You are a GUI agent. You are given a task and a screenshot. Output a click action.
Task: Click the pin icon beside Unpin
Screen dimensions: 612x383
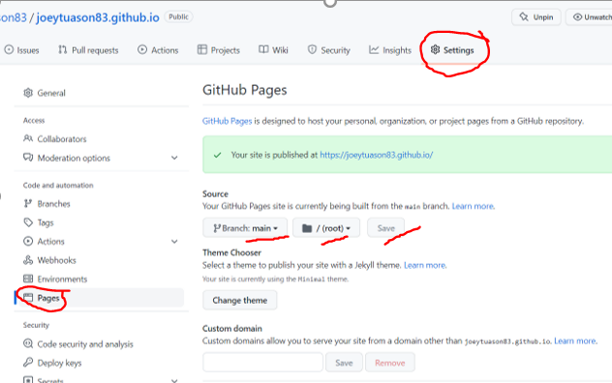[x=524, y=17]
